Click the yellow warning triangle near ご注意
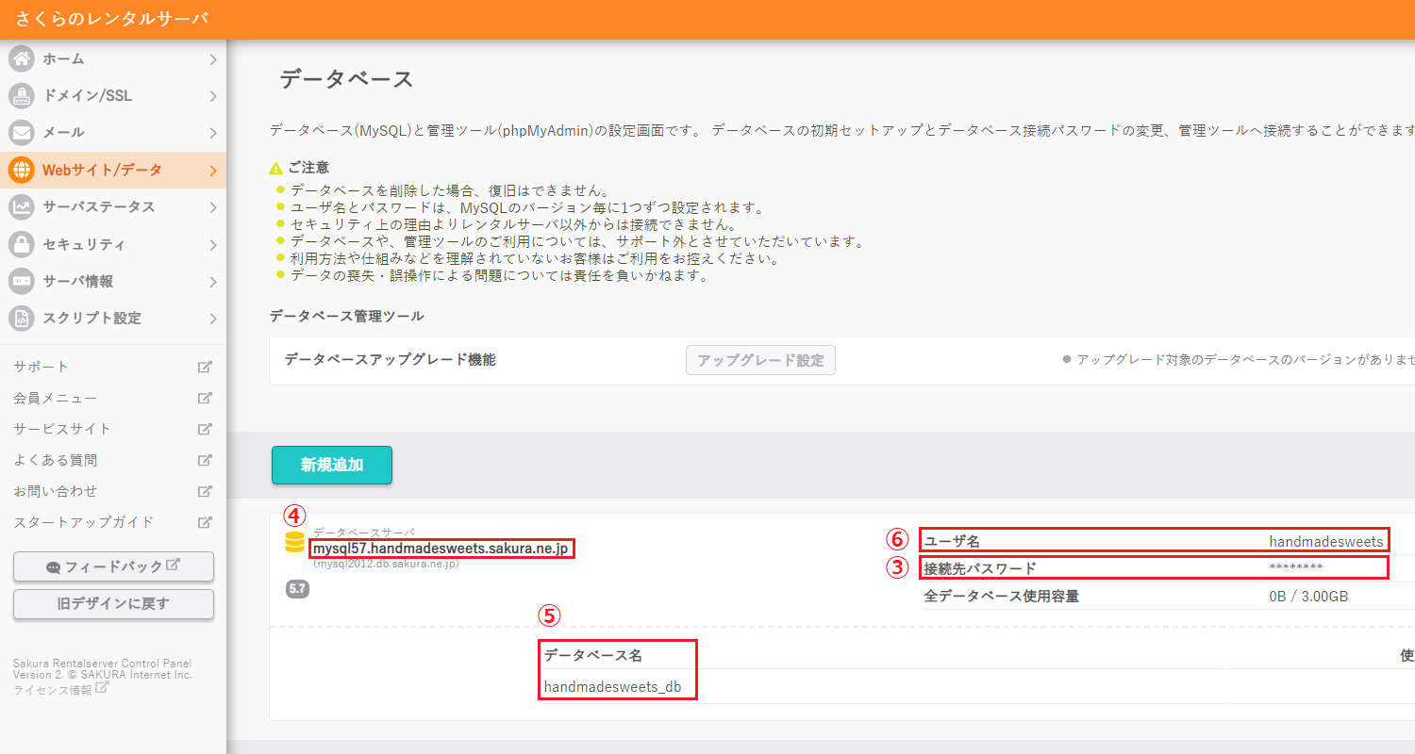Viewport: 1415px width, 754px height. (275, 168)
